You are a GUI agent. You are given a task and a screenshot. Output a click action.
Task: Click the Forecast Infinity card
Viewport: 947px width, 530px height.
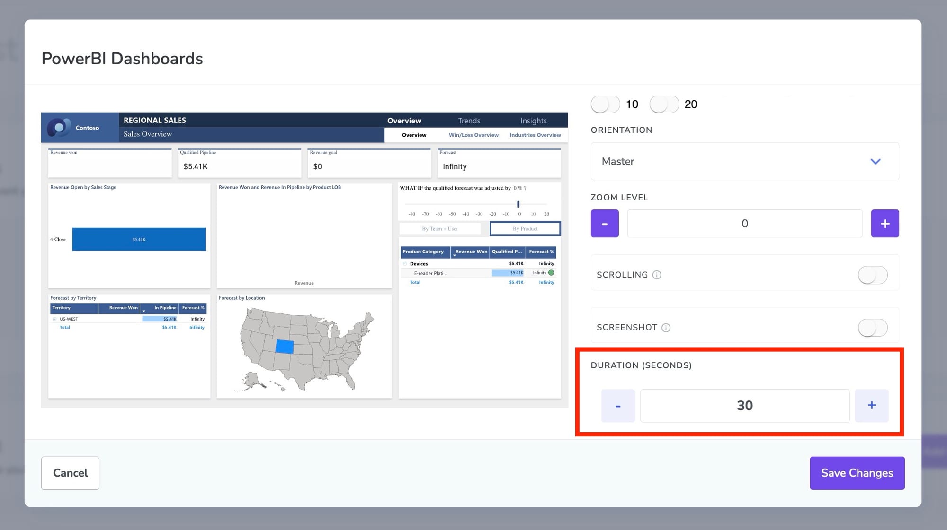point(499,163)
